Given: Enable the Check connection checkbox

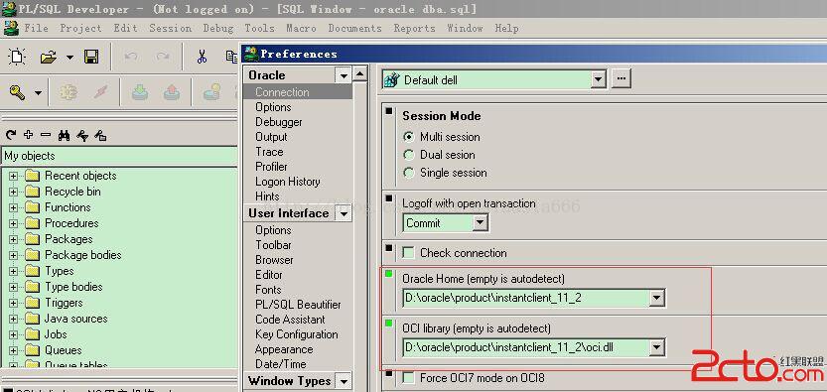Looking at the screenshot, I should click(x=408, y=253).
